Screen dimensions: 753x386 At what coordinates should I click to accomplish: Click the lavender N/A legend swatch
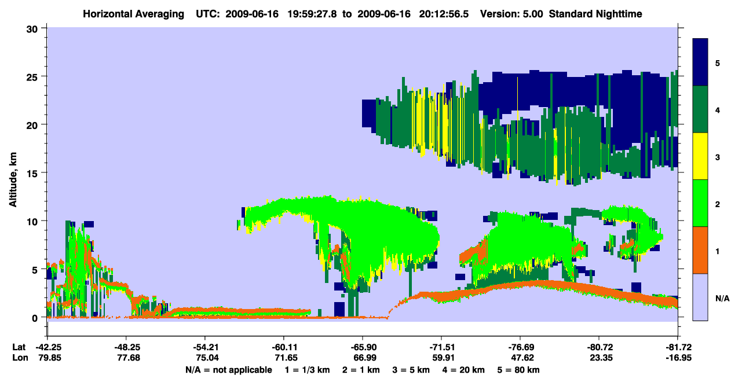click(x=700, y=297)
